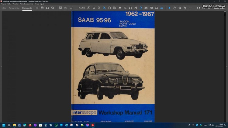Expand the right tools pane
Image resolution: width=228 pixels, height=128 pixels.
[227, 66]
